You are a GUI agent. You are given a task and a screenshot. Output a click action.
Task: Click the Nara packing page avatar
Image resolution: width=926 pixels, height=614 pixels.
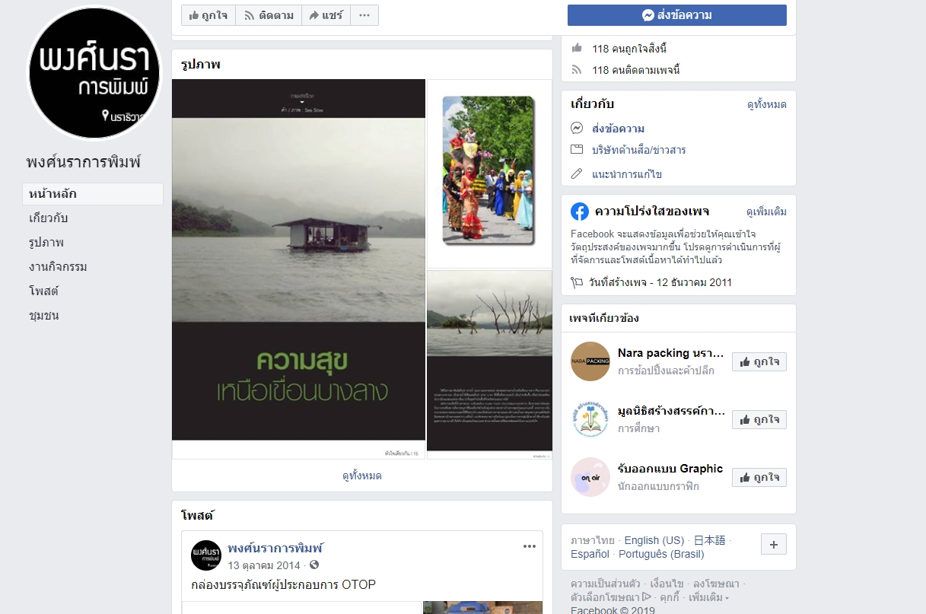pyautogui.click(x=590, y=361)
